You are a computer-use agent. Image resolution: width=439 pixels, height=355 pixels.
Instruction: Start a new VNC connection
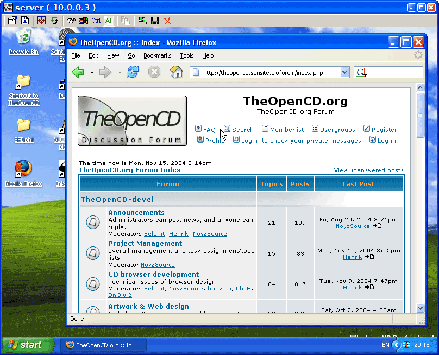click(x=142, y=21)
